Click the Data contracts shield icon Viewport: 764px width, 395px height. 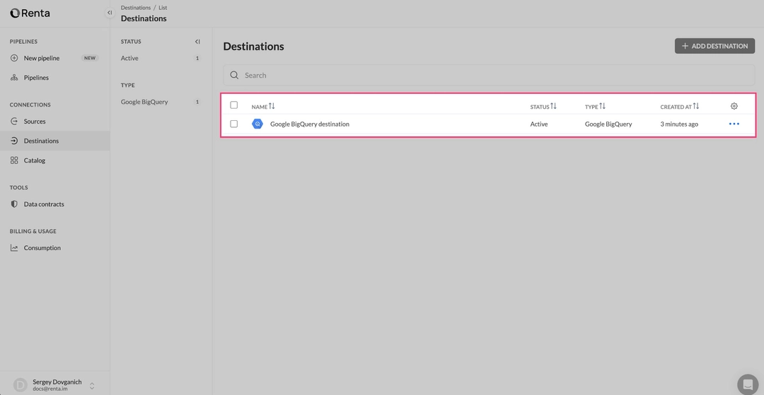pos(14,204)
